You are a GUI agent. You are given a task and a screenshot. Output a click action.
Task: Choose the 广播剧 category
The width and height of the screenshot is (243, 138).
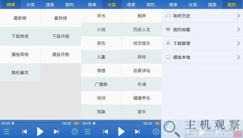[x=101, y=84]
